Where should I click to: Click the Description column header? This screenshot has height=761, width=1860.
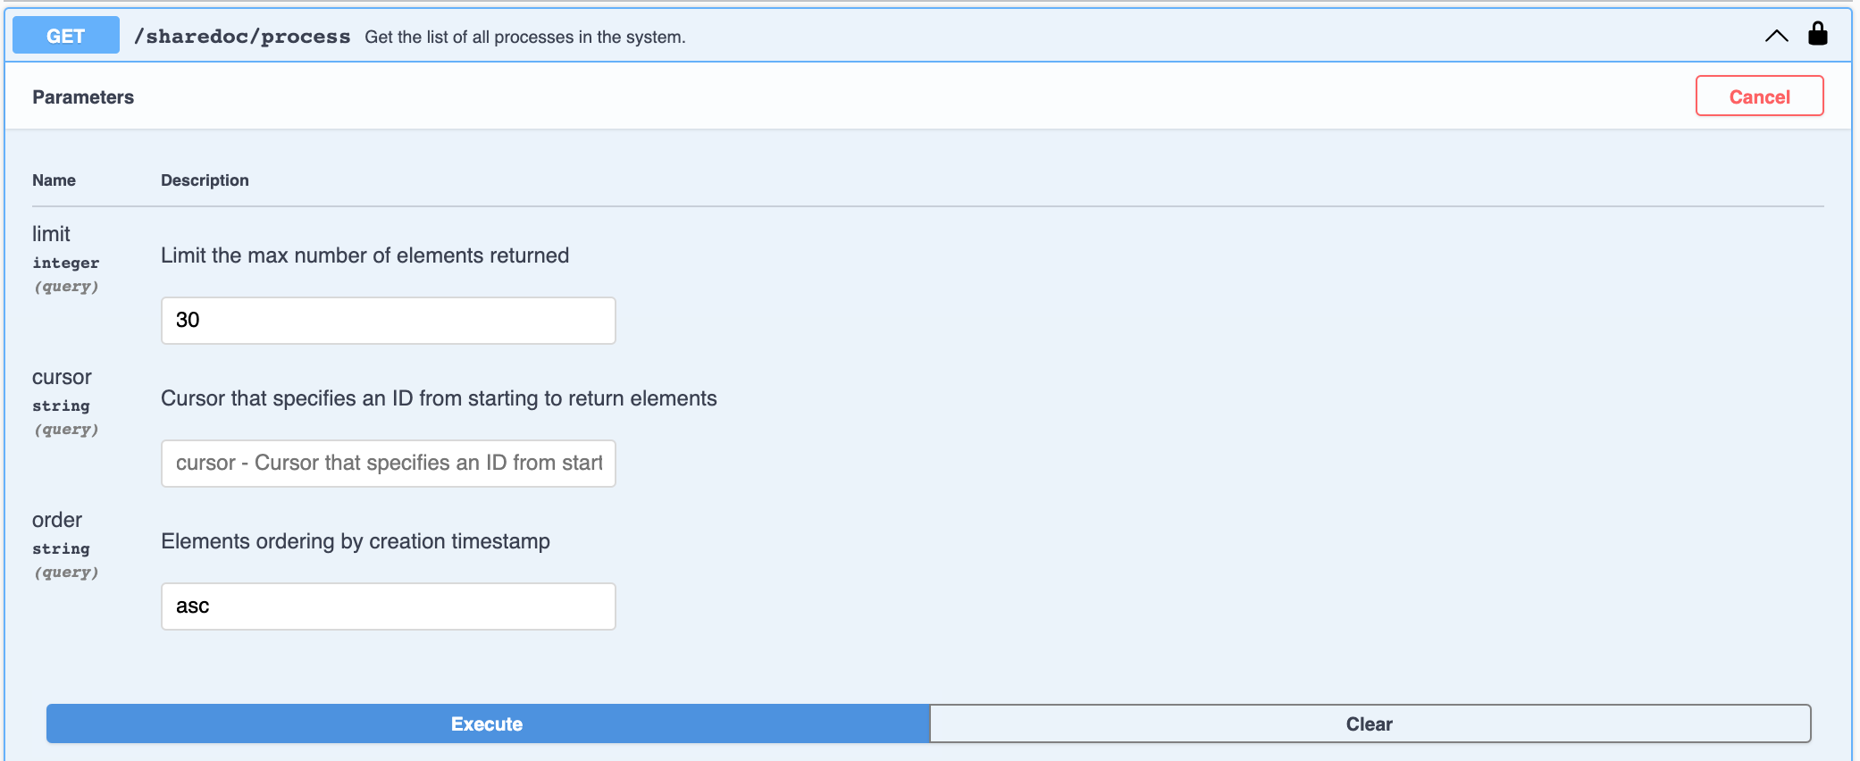coord(205,180)
